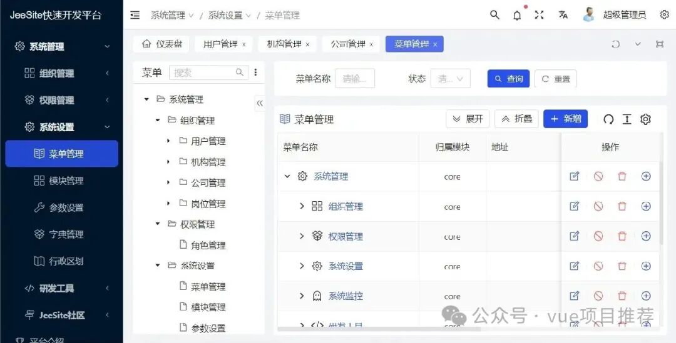Switch to the 公司管理 tab
The image size is (676, 343).
coord(347,44)
